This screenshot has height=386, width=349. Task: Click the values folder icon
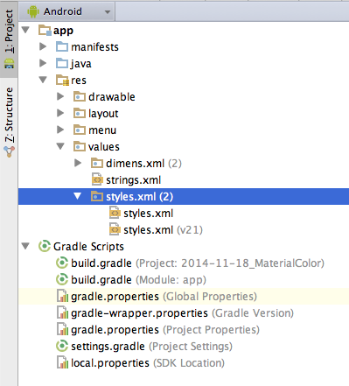[x=80, y=146]
